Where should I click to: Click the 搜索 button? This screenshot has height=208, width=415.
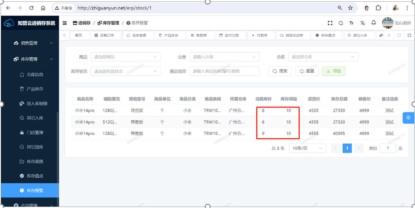280,71
